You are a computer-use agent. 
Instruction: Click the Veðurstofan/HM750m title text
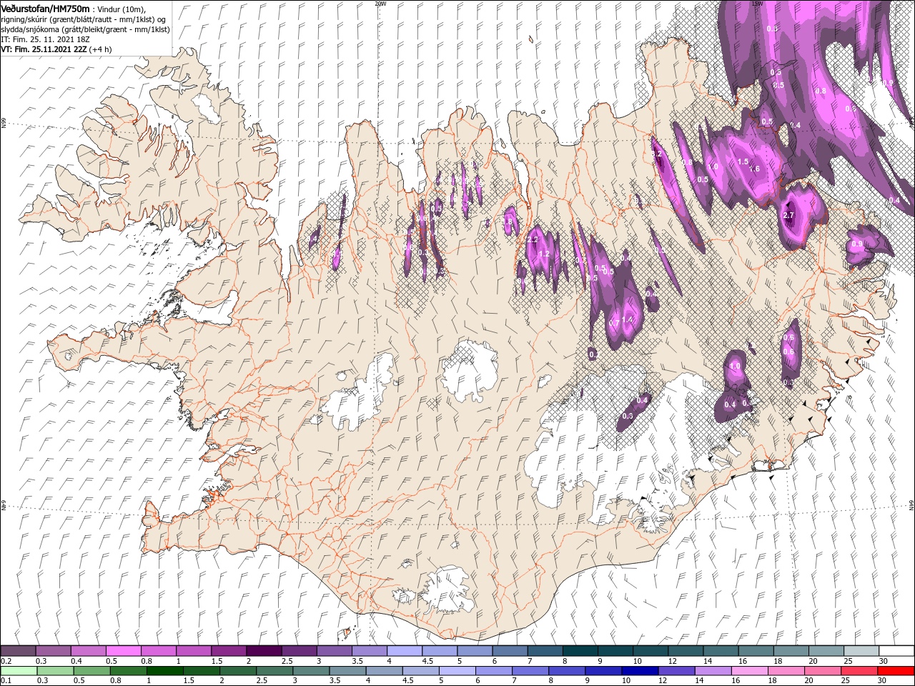tap(46, 8)
